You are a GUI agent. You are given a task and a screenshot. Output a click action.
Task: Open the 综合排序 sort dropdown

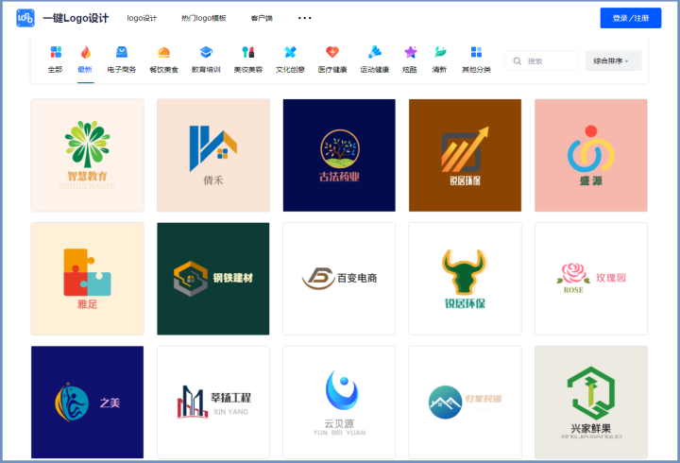click(x=613, y=60)
